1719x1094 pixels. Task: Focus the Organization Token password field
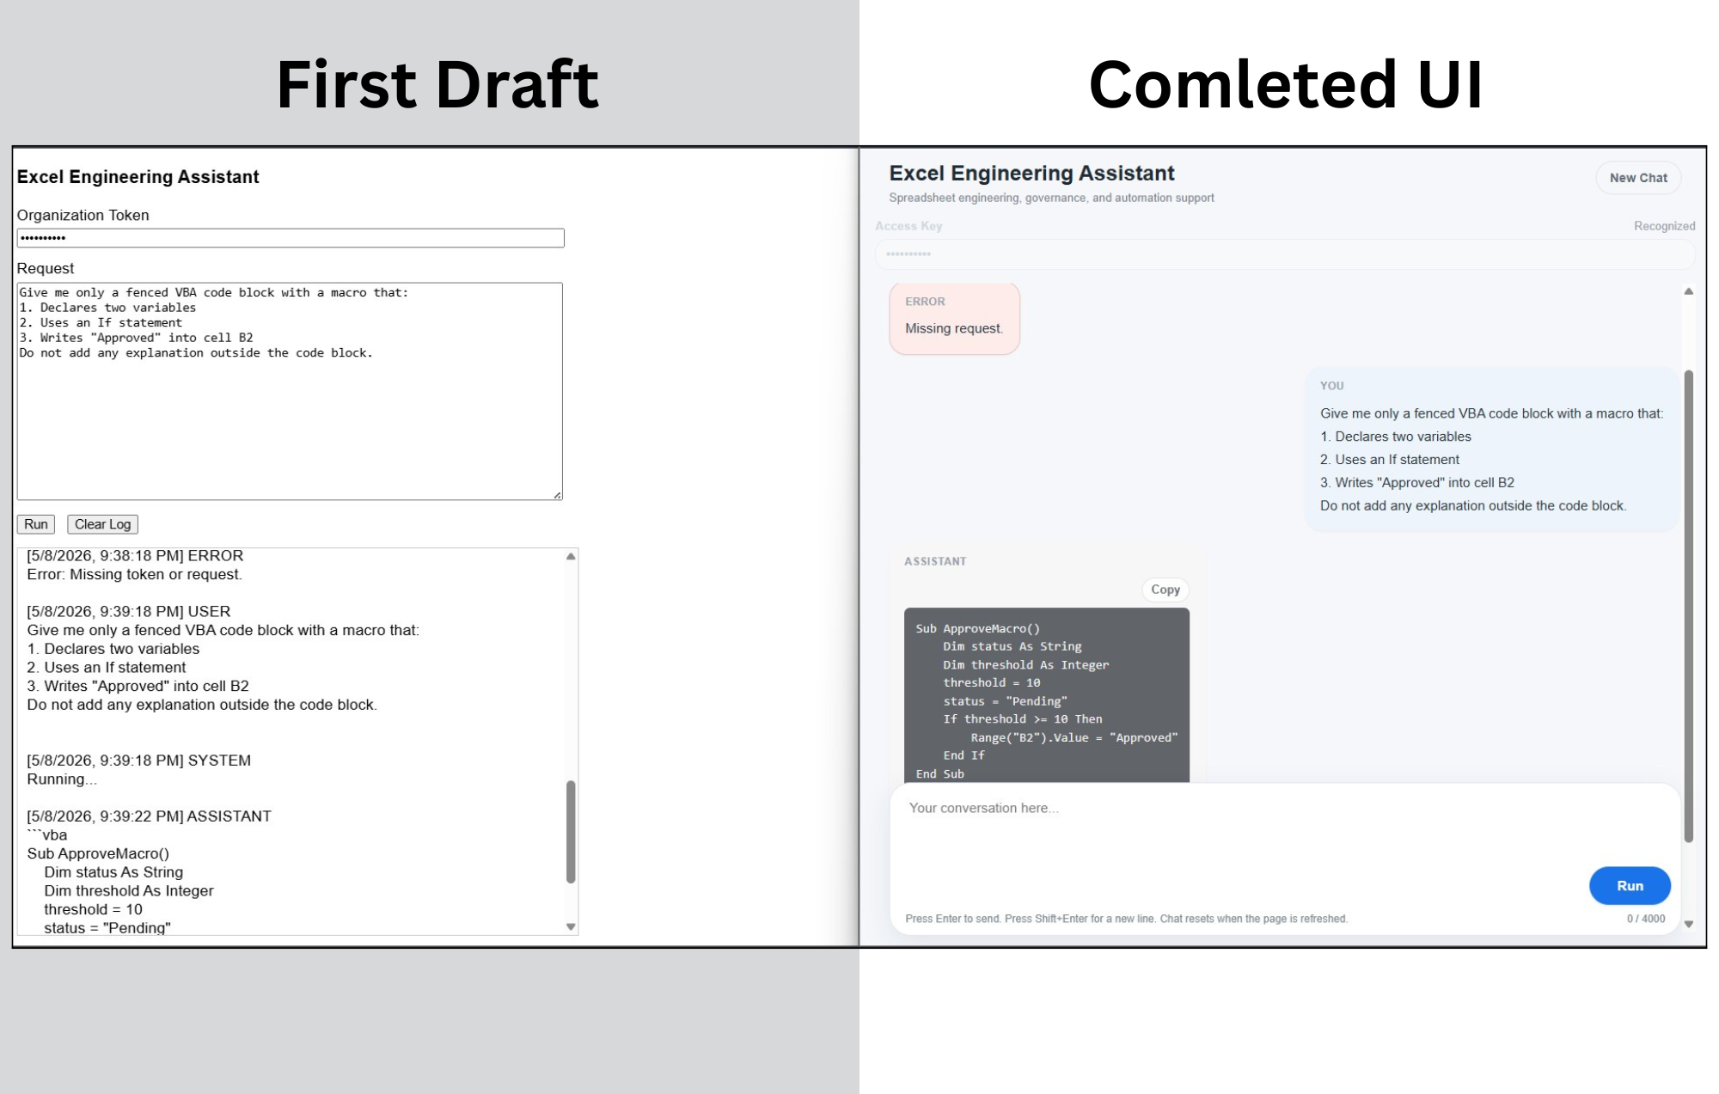[291, 238]
